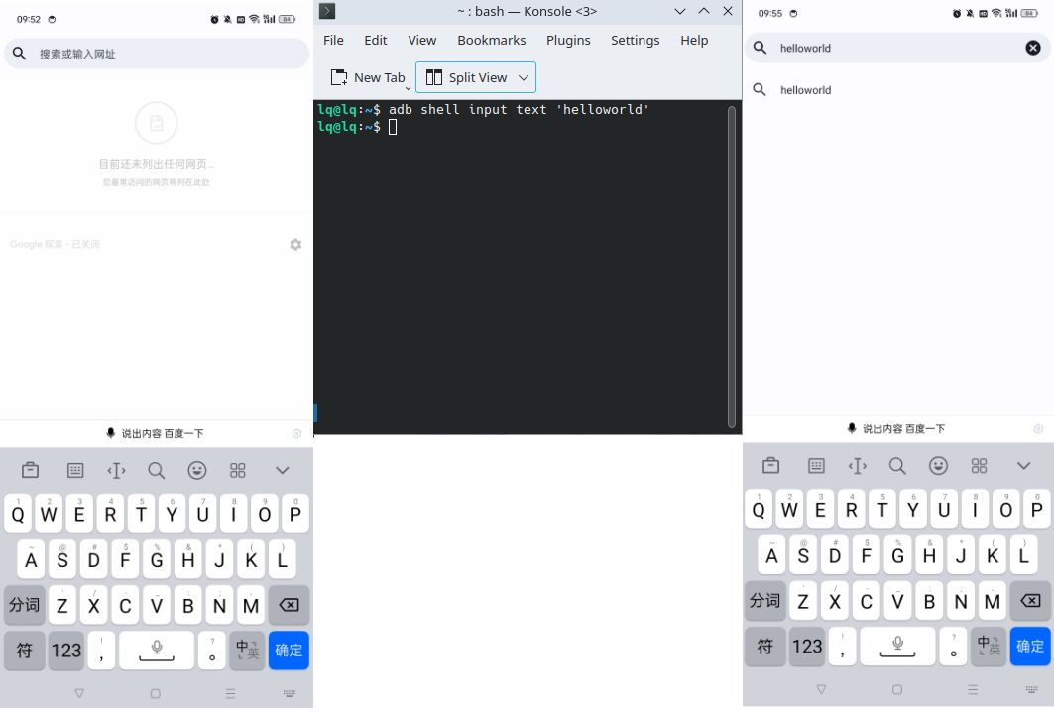The width and height of the screenshot is (1054, 712).
Task: Switch to 符 symbols on right phone keyboard
Action: click(x=764, y=647)
